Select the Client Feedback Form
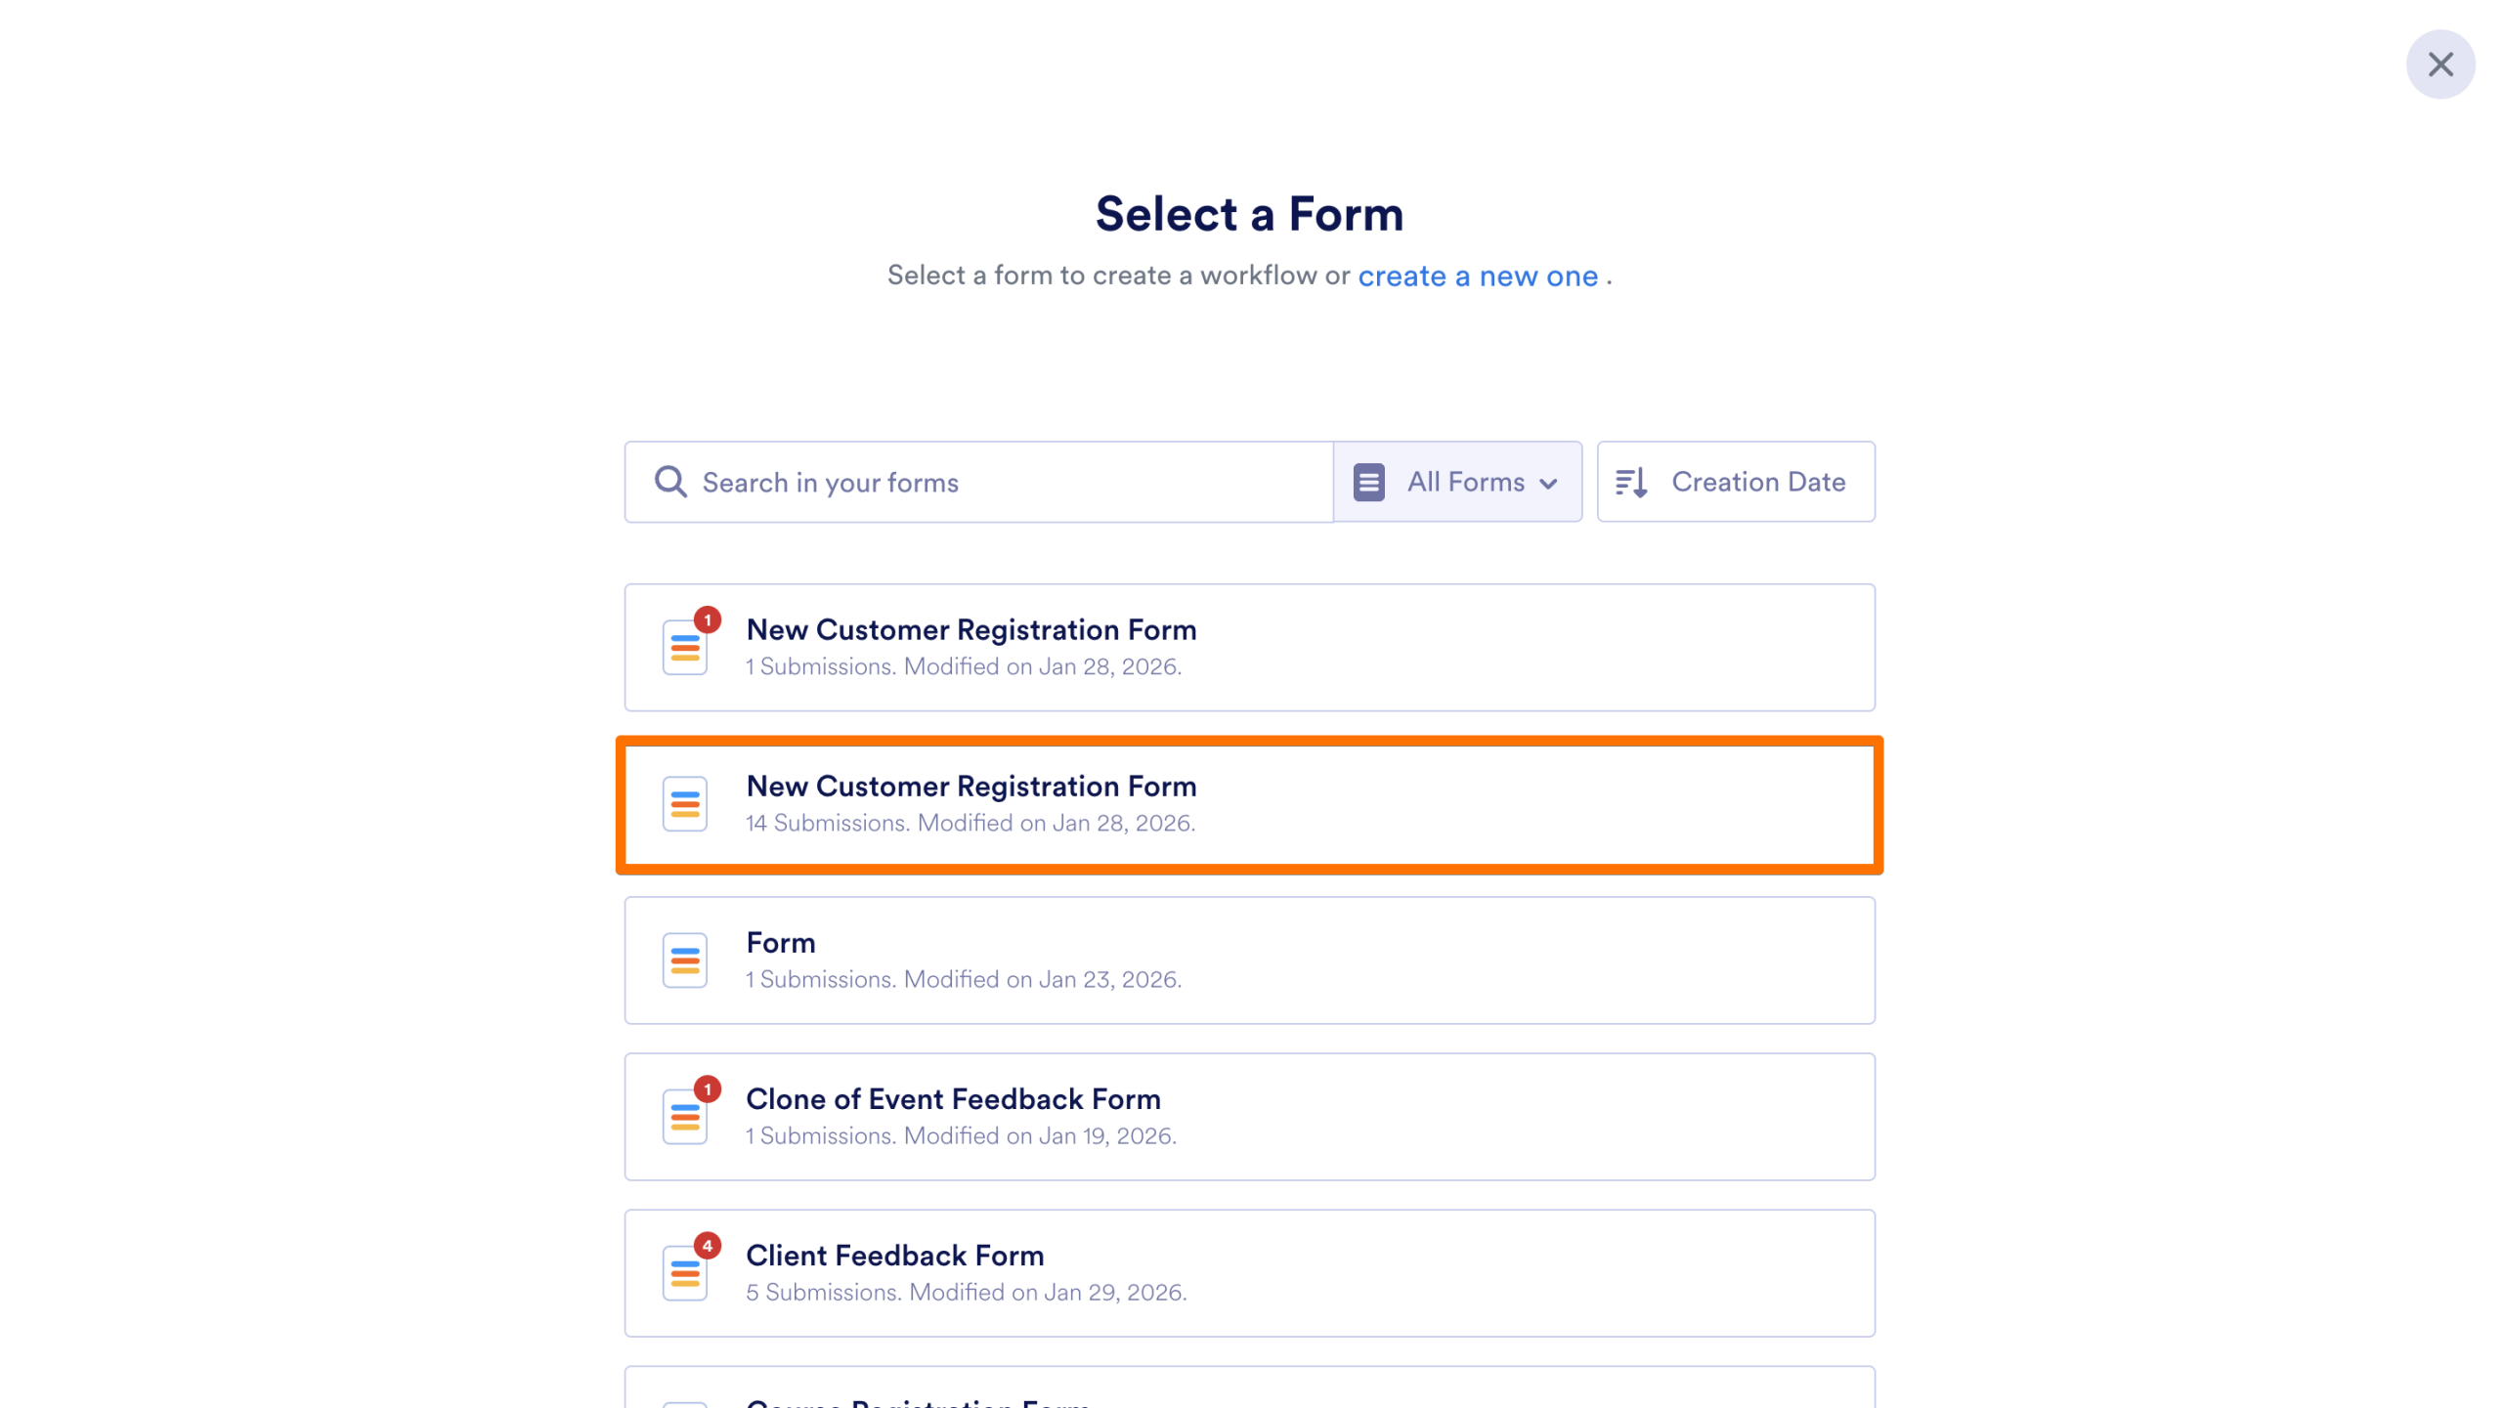Image resolution: width=2502 pixels, height=1408 pixels. click(1249, 1272)
